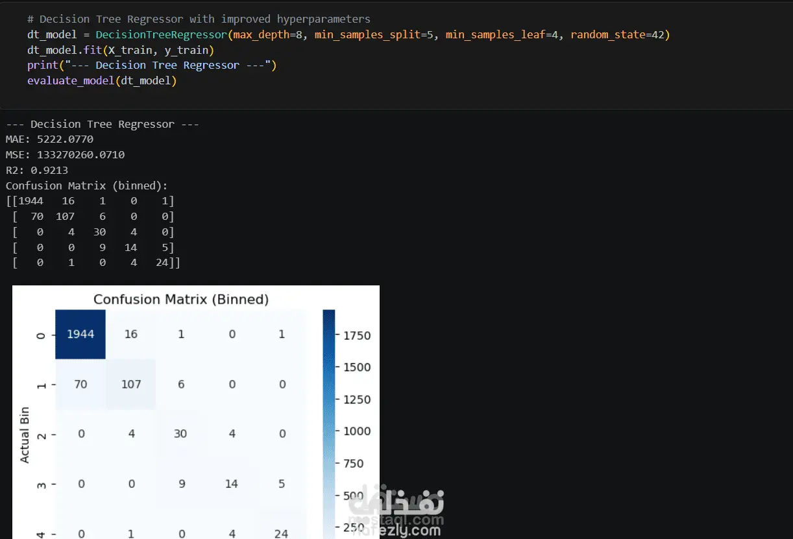Screen dimensions: 793x539
Task: Click the heatmap cell showing 1944
Action: pyautogui.click(x=80, y=334)
